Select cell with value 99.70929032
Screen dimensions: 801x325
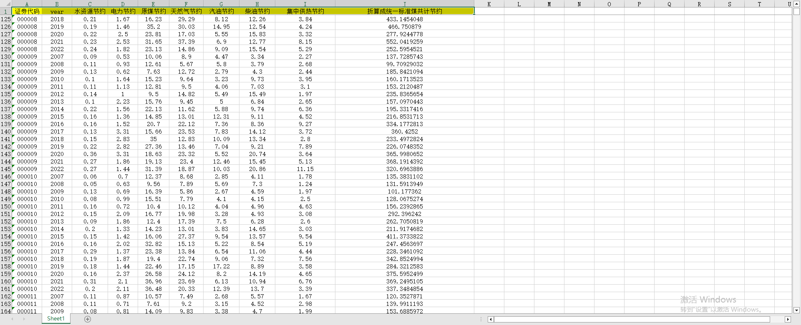coord(404,64)
